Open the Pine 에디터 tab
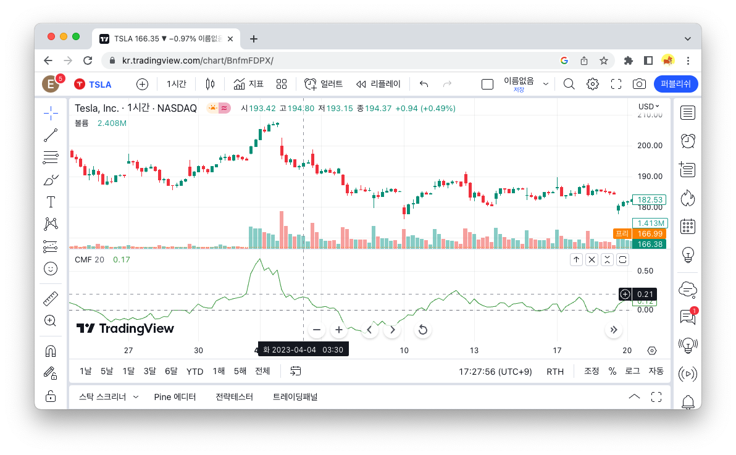Viewport: 736px width, 455px height. 175,397
